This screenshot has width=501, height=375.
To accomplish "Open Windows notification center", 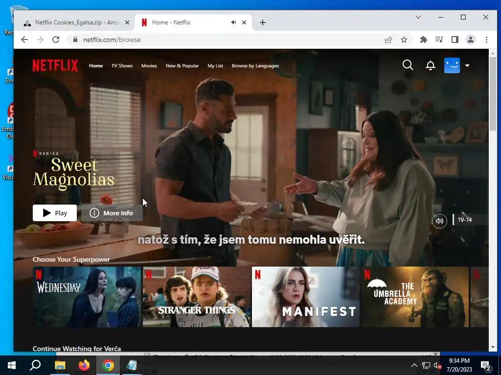I will (486, 366).
